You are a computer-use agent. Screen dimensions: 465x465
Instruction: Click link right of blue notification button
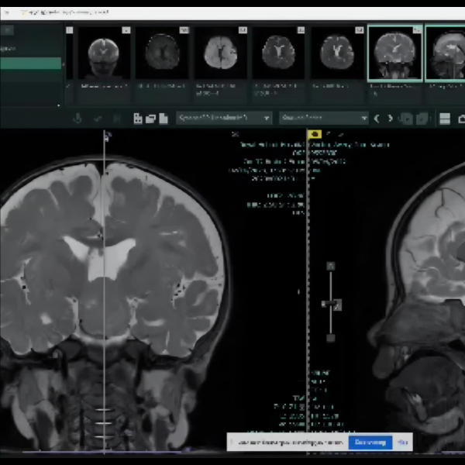click(x=403, y=443)
